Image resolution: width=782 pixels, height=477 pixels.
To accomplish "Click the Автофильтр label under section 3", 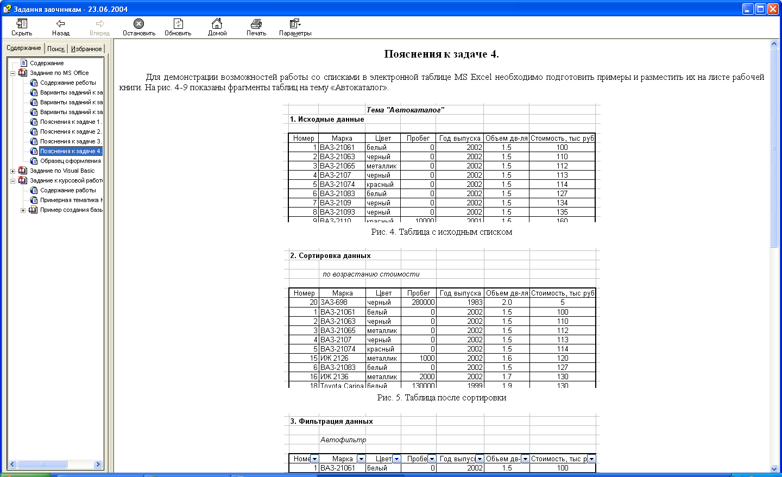I will coord(343,440).
